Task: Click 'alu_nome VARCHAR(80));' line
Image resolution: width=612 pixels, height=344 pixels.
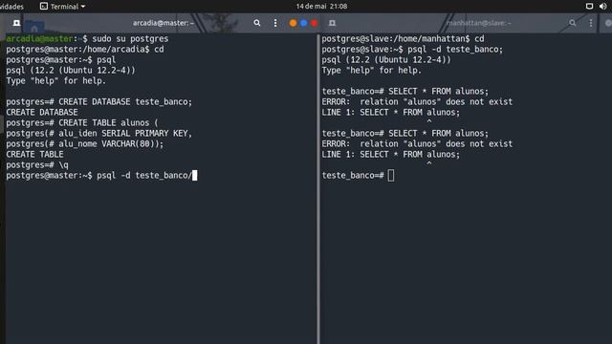Action: click(85, 144)
